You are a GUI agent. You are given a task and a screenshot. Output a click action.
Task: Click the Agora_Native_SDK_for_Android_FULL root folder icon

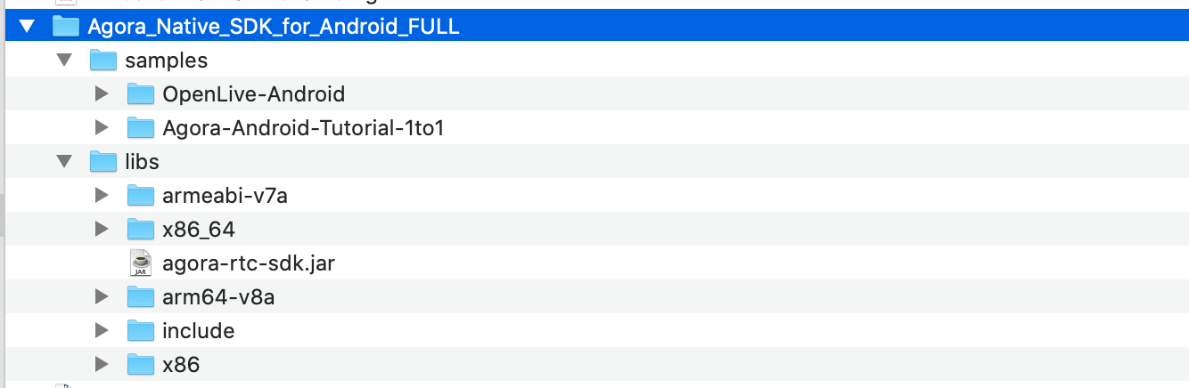(x=66, y=27)
